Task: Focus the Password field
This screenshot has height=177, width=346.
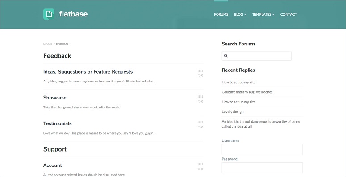Action: [x=262, y=168]
